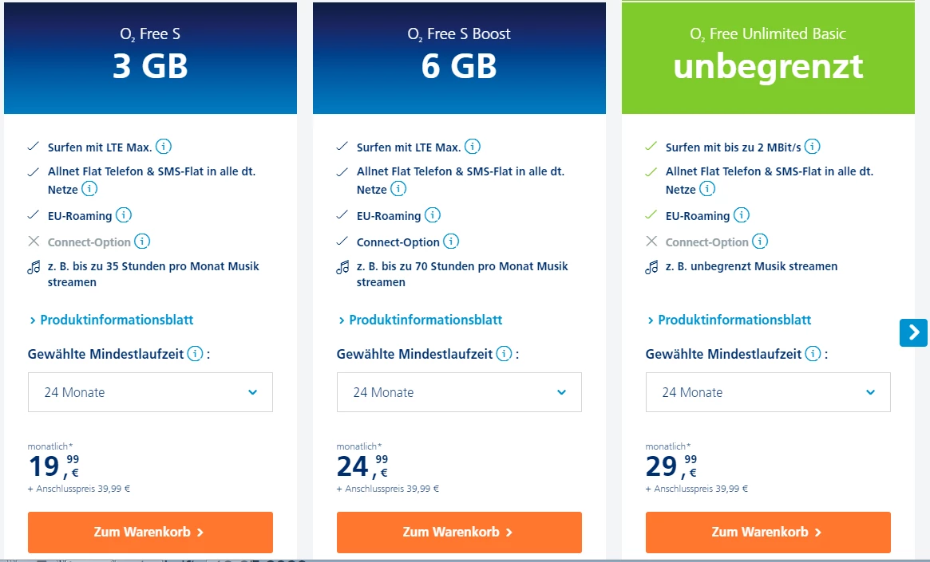Add Free Unlimited Basic to the cart
This screenshot has width=930, height=562.
[x=768, y=532]
